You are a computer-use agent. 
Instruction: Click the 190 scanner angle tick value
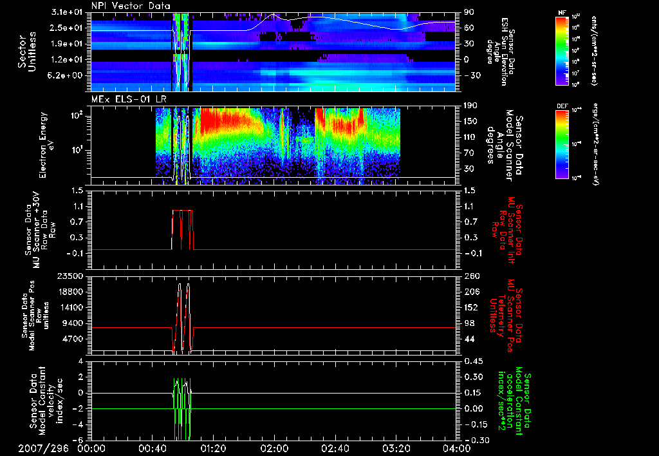[x=472, y=106]
